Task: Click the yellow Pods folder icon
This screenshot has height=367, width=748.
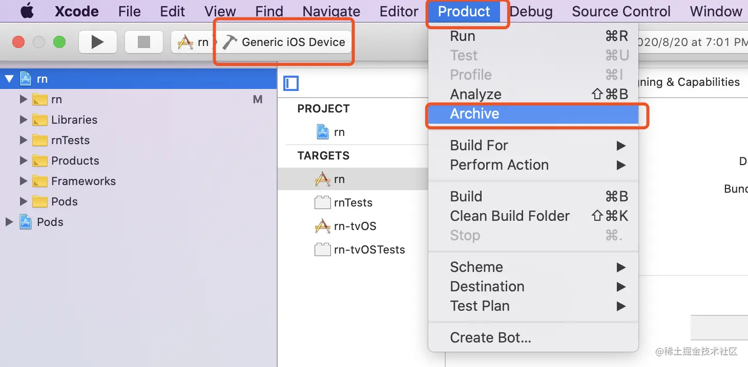Action: [x=39, y=202]
